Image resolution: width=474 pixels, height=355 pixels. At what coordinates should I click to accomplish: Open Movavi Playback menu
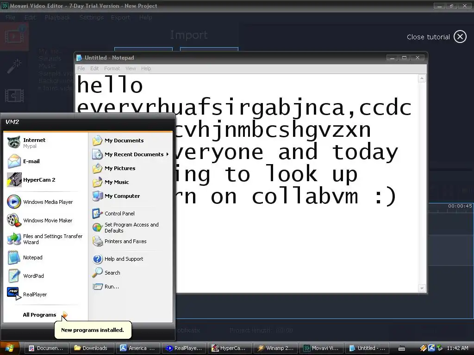[x=57, y=18]
